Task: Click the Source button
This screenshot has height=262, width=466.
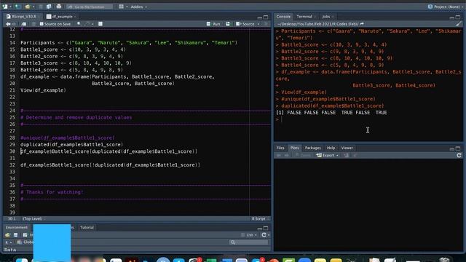Action: click(245, 24)
